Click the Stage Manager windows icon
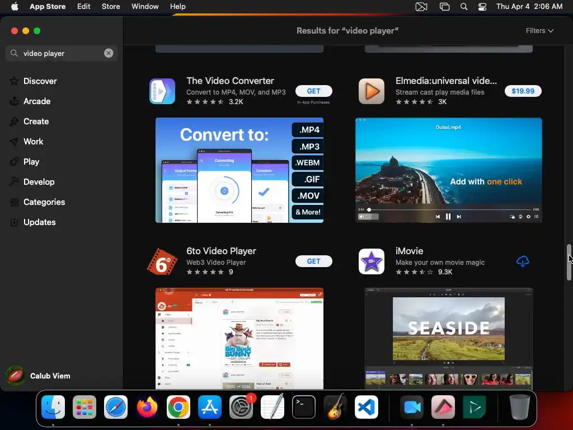Image resolution: width=573 pixels, height=430 pixels. pos(444,7)
